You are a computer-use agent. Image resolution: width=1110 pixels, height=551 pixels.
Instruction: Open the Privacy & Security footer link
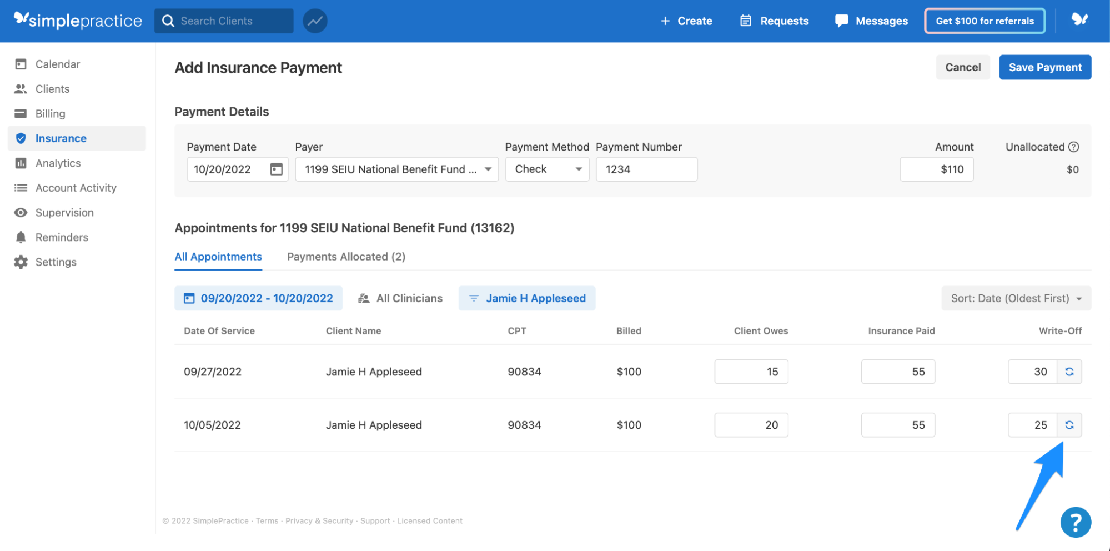click(319, 520)
